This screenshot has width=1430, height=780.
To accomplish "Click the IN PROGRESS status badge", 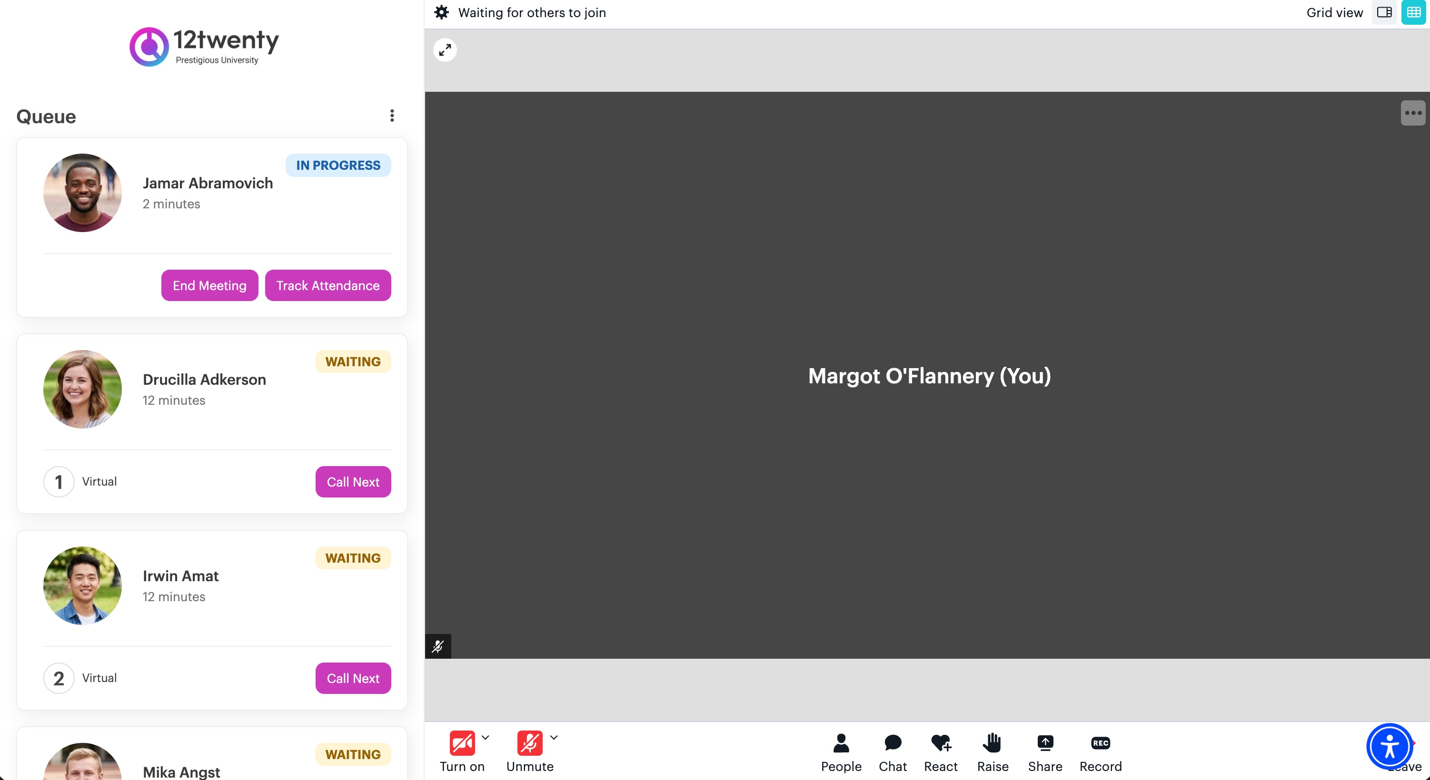I will [338, 166].
